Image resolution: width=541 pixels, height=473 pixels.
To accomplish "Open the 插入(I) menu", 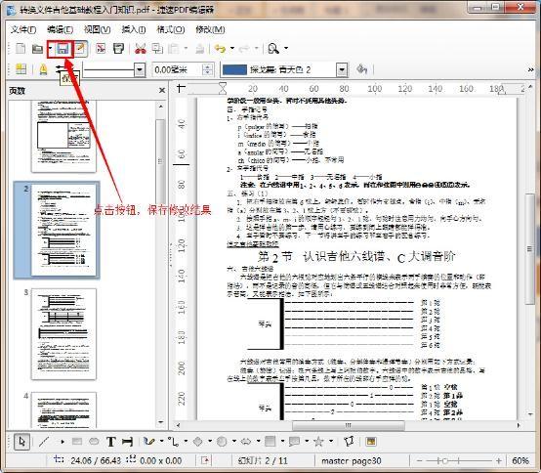I will click(x=134, y=30).
